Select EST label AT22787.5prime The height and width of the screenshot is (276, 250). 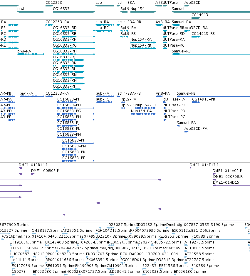[x=199, y=260]
